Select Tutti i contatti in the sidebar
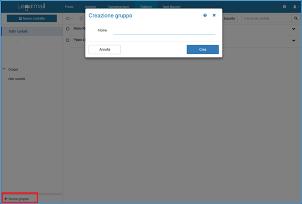Viewport: 302px width, 204px height. [17, 32]
